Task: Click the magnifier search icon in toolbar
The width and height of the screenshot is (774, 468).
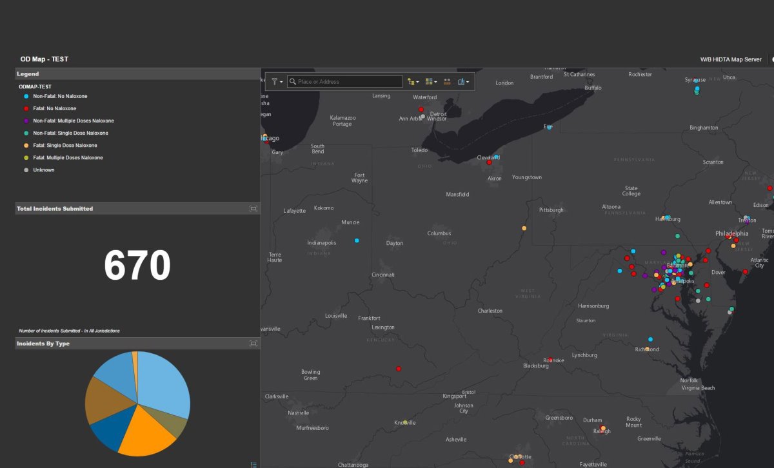Action: pos(293,82)
